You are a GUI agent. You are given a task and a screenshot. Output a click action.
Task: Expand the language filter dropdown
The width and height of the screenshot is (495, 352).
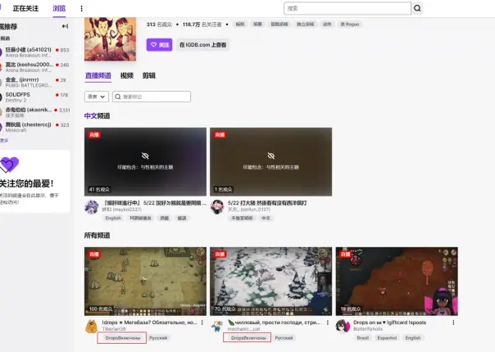tap(96, 97)
